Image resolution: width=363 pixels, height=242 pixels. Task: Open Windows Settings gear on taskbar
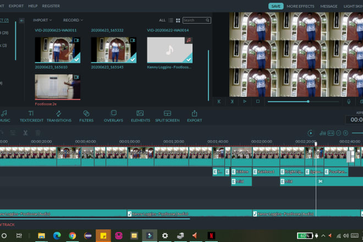point(165,236)
